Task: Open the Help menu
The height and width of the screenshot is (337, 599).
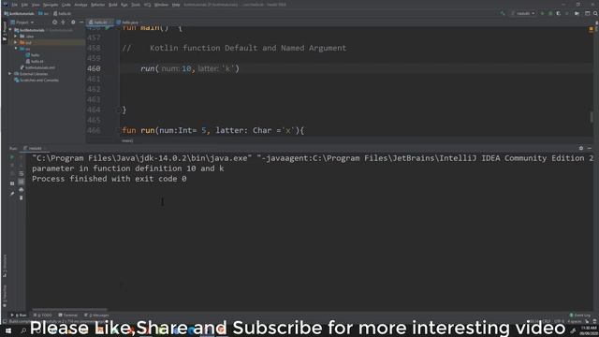Action: tap(176, 5)
